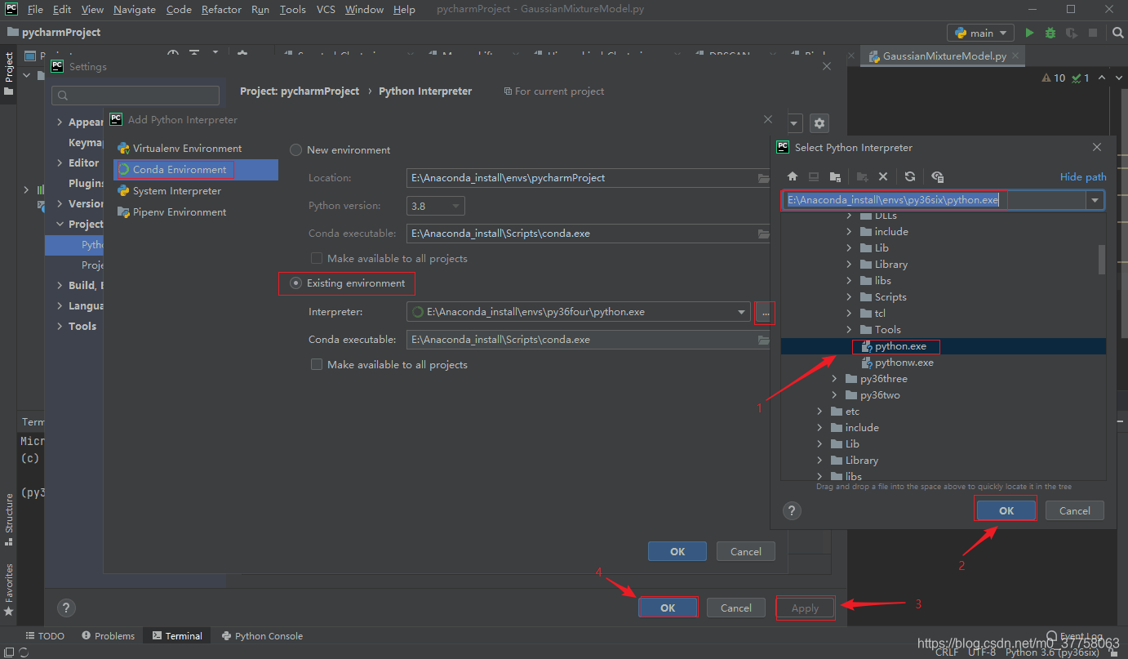Viewport: 1128px width, 659px height.
Task: Click the Search Everywhere magnifier icon
Action: point(1118,33)
